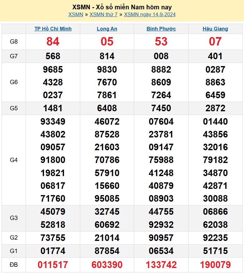Click the XSMN thứ 7 link
244x273 pixels.
point(103,14)
